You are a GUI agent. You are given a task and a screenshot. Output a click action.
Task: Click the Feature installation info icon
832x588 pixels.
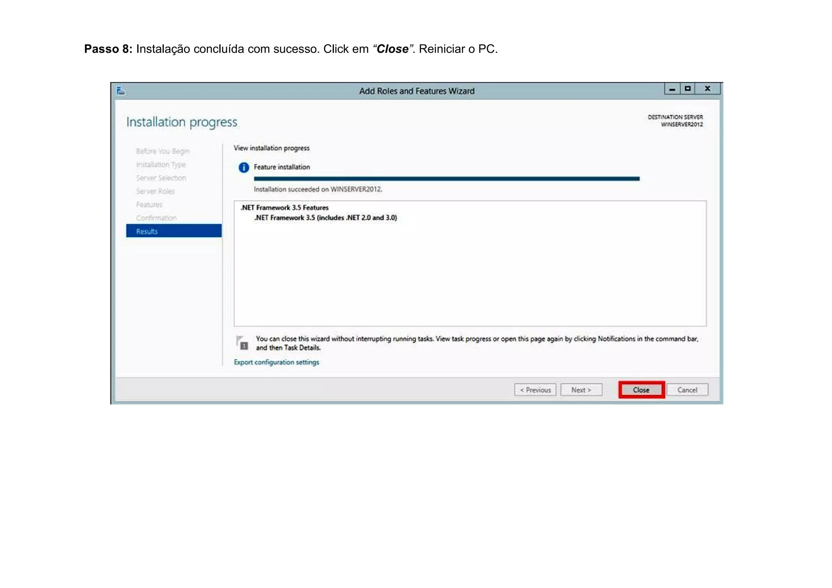pos(244,167)
